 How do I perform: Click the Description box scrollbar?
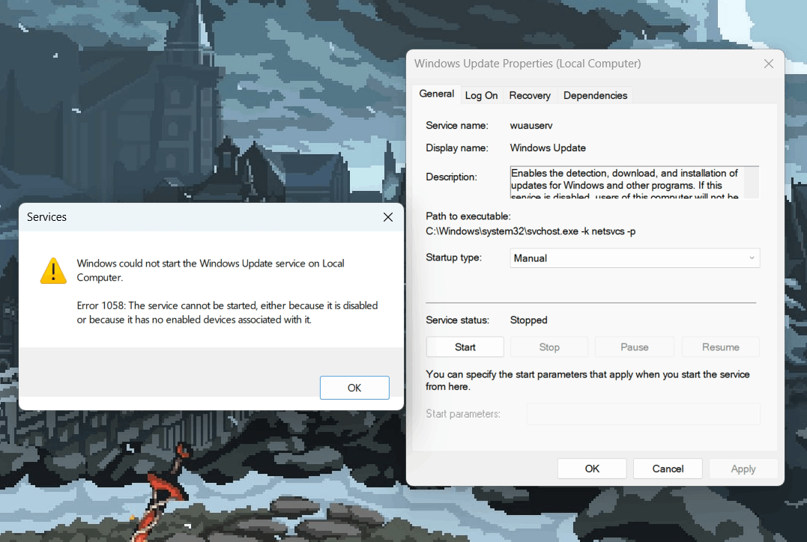[x=751, y=182]
